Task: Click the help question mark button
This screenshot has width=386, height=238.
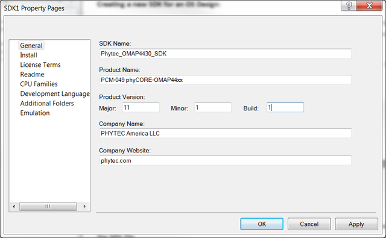Action: tap(349, 5)
